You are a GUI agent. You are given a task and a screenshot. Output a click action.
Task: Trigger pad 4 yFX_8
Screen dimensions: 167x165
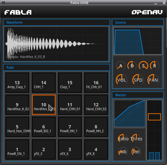pyautogui.click(x=96, y=149)
